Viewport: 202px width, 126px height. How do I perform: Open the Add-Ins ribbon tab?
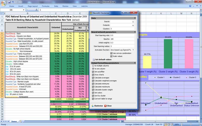tap(85, 6)
